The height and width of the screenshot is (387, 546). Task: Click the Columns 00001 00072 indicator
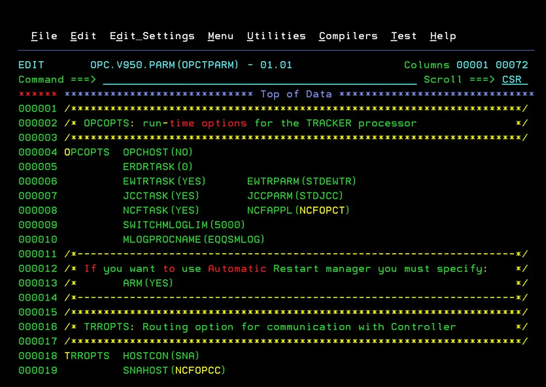[466, 65]
